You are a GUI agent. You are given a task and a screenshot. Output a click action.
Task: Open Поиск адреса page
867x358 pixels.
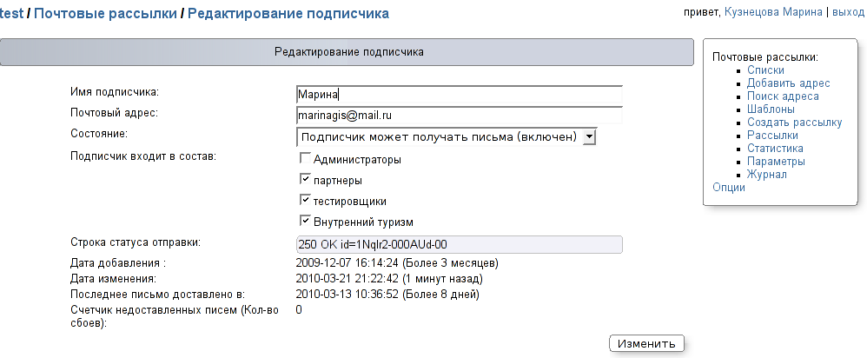783,96
